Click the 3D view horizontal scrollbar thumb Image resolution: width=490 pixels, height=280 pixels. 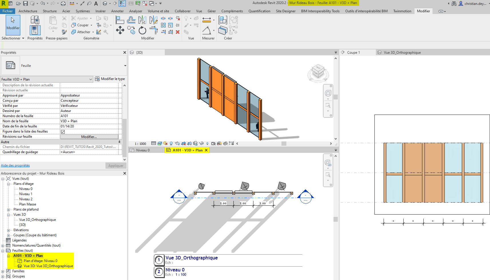click(x=284, y=144)
